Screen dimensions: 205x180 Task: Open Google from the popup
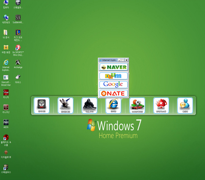click(x=113, y=85)
